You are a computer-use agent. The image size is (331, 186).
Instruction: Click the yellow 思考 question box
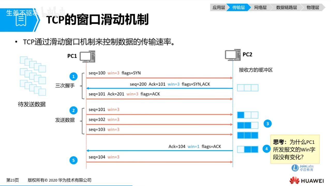coord(295,149)
